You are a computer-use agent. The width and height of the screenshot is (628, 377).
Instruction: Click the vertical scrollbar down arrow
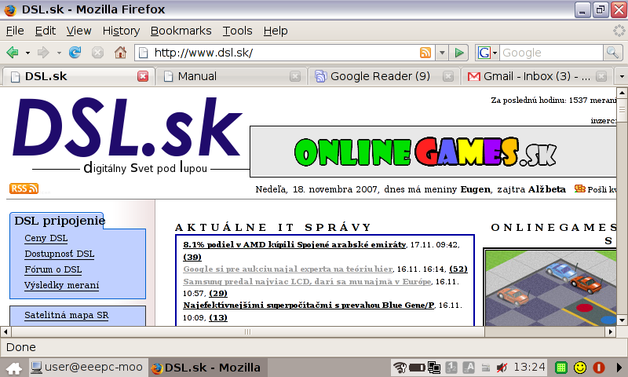tap(622, 320)
